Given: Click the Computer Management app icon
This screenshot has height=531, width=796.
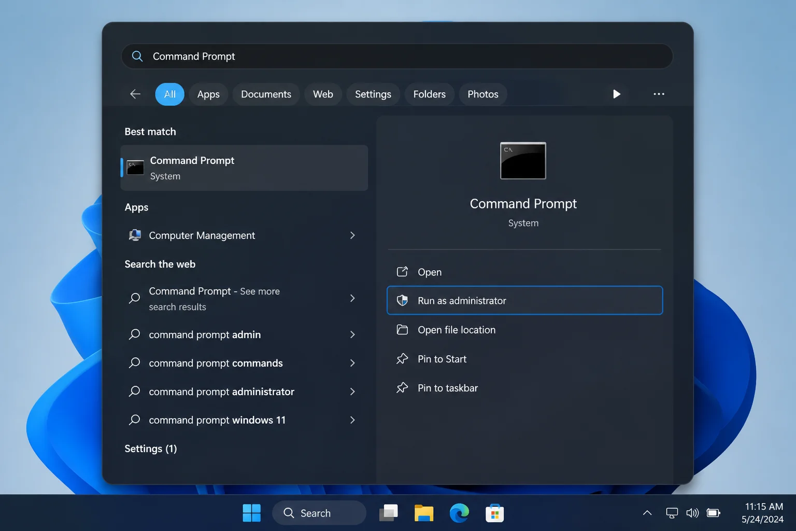Looking at the screenshot, I should pyautogui.click(x=135, y=235).
